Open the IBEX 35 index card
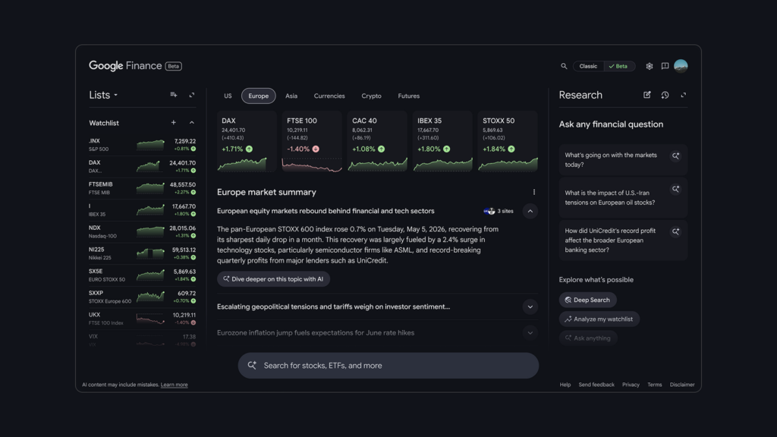 [442, 141]
